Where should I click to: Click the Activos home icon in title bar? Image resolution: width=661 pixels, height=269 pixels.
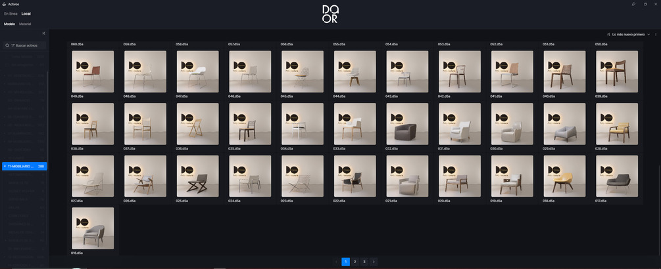tap(4, 4)
